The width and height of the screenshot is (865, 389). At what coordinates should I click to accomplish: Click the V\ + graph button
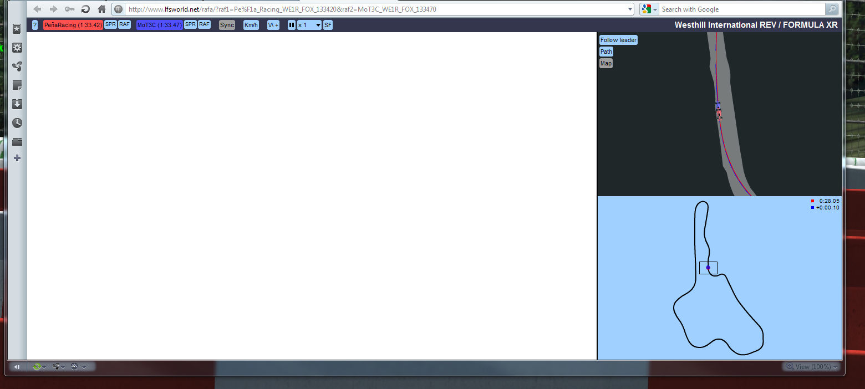pos(273,25)
